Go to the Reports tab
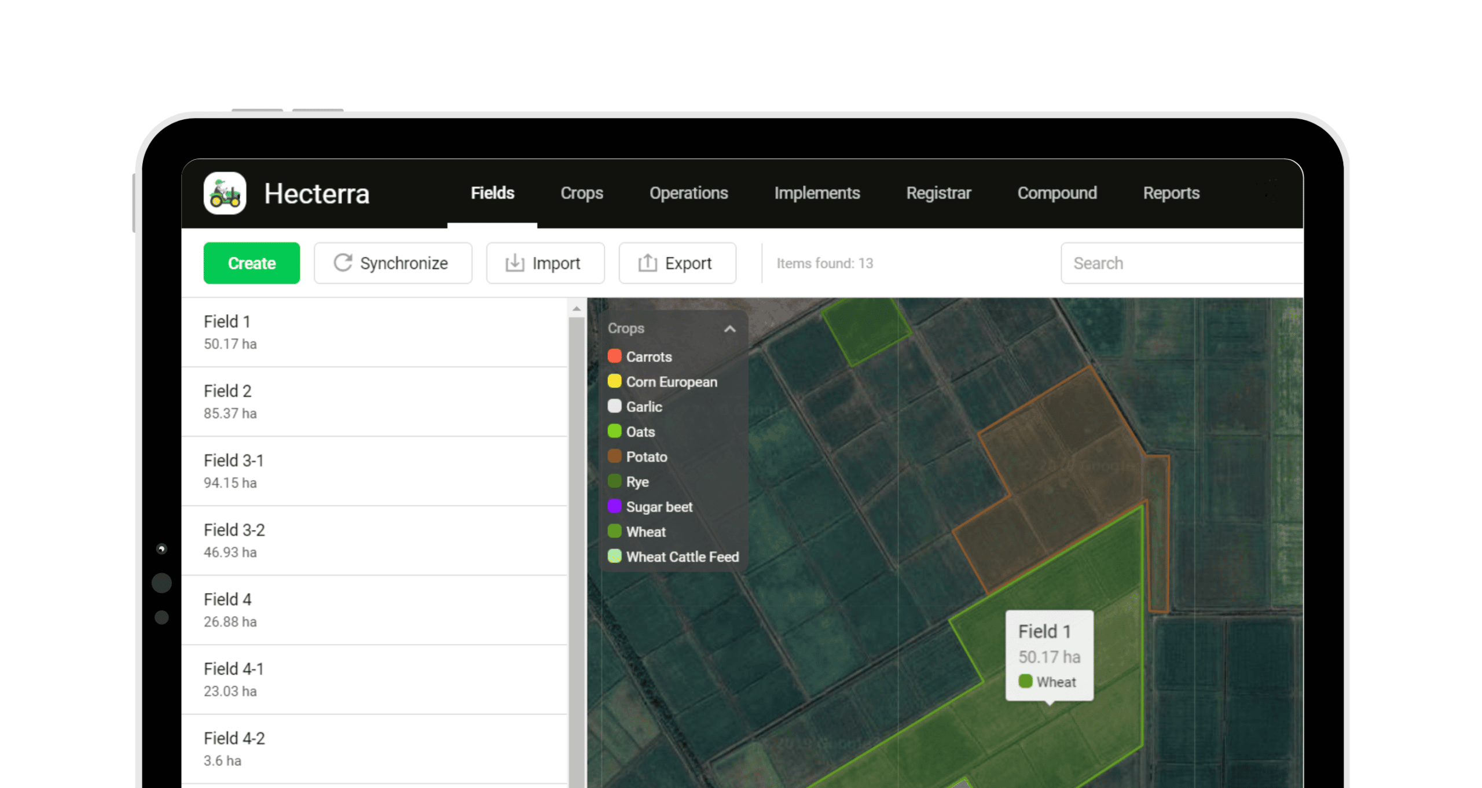 [1171, 193]
